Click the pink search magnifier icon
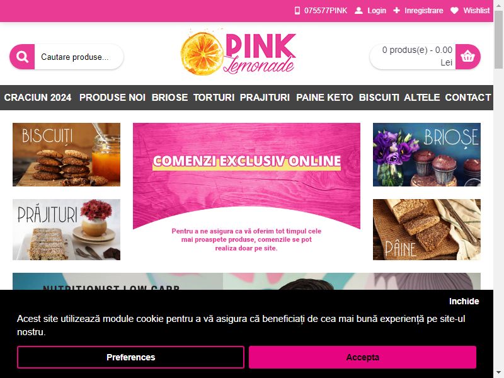The image size is (504, 378). click(x=22, y=57)
